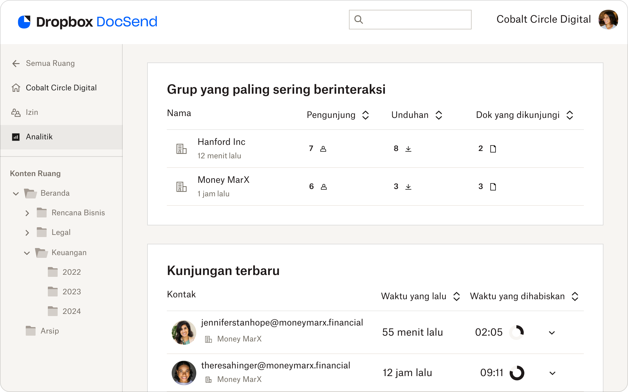Click the visitor icon in Money MarX row
Image resolution: width=628 pixels, height=392 pixels.
(x=324, y=187)
